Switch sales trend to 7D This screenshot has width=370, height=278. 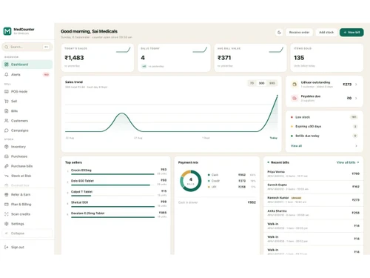pos(252,83)
